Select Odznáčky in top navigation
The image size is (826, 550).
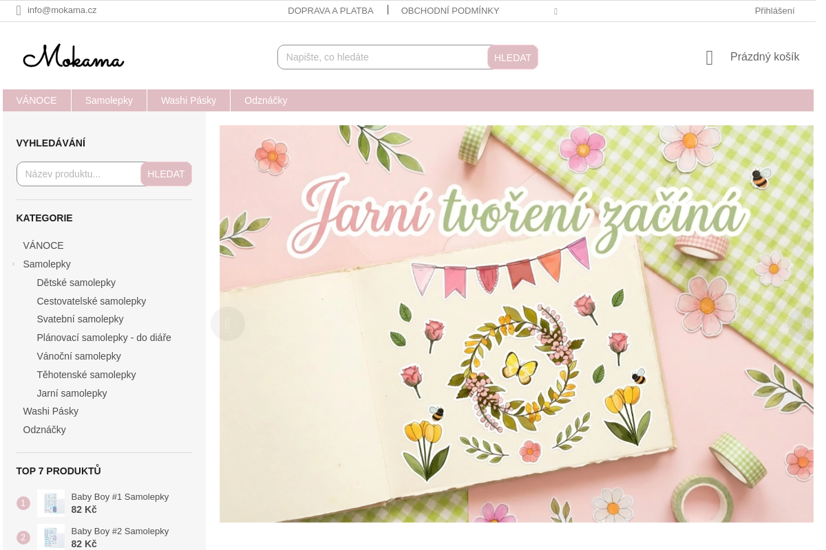tap(266, 100)
